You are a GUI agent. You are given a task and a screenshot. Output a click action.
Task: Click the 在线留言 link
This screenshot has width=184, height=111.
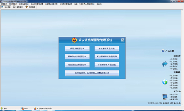174,88
